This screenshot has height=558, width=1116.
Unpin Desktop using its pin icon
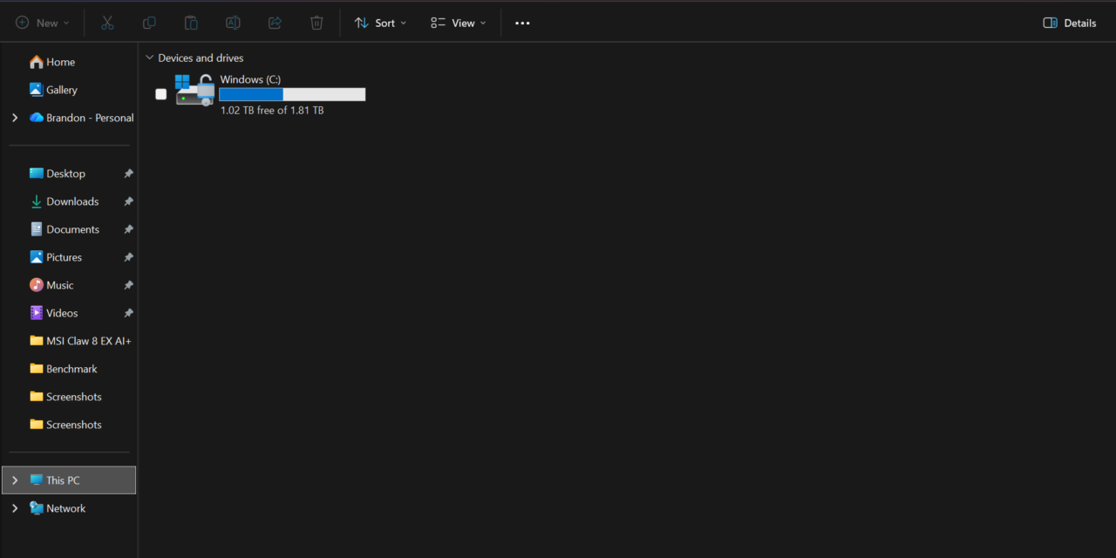point(128,174)
